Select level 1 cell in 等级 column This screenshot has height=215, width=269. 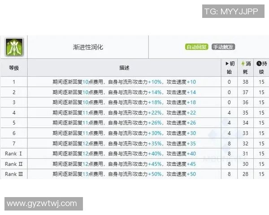[x=14, y=82]
